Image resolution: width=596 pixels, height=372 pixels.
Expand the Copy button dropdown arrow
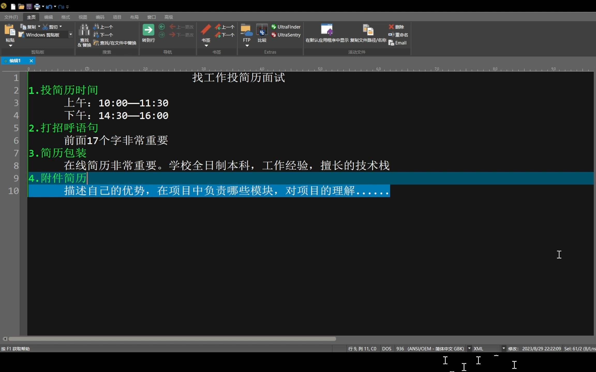tap(39, 27)
